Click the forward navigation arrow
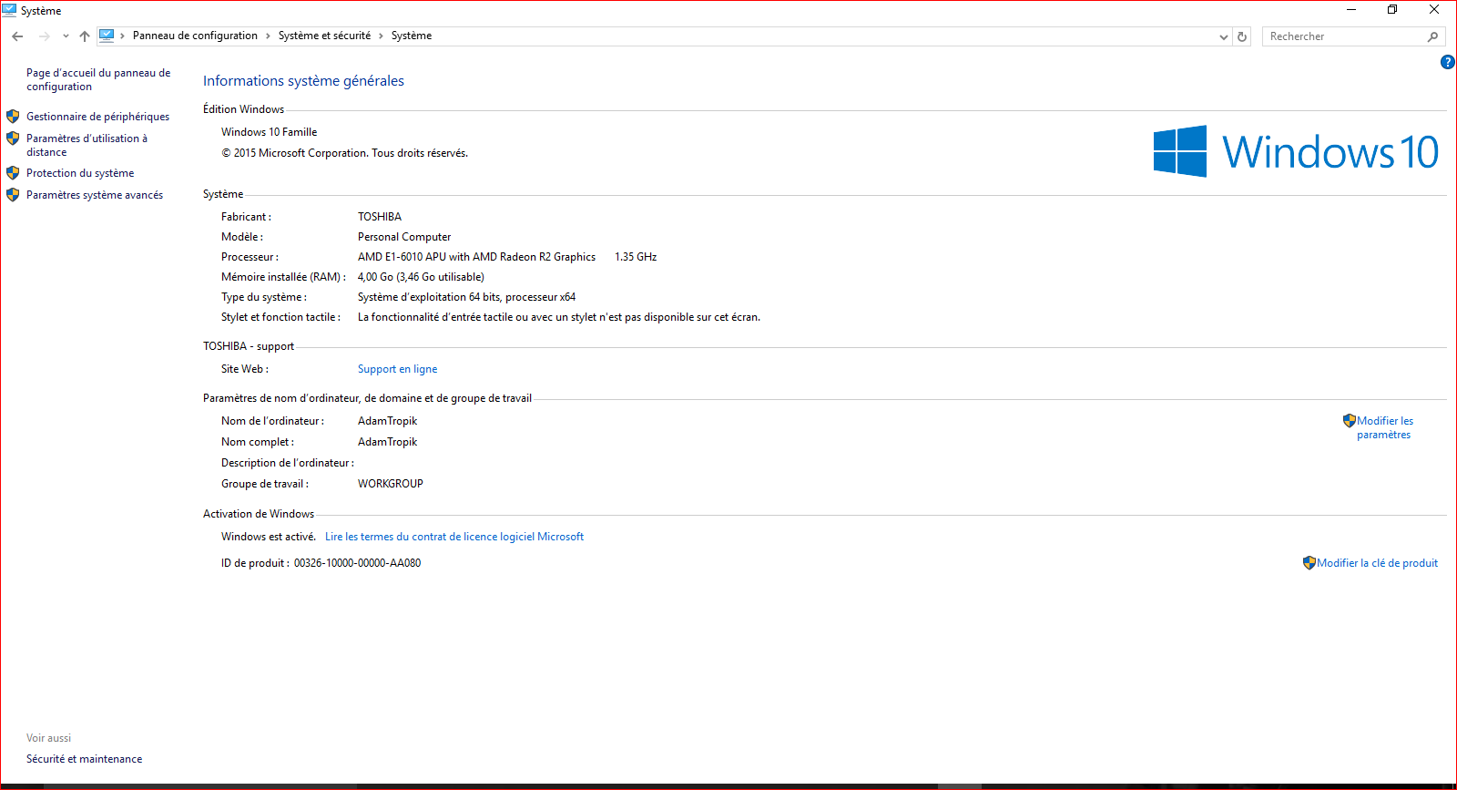 [44, 36]
